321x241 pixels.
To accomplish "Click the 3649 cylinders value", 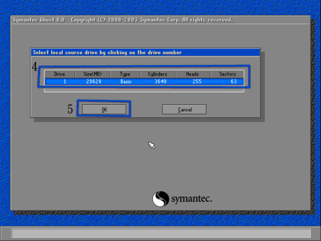I will point(160,81).
